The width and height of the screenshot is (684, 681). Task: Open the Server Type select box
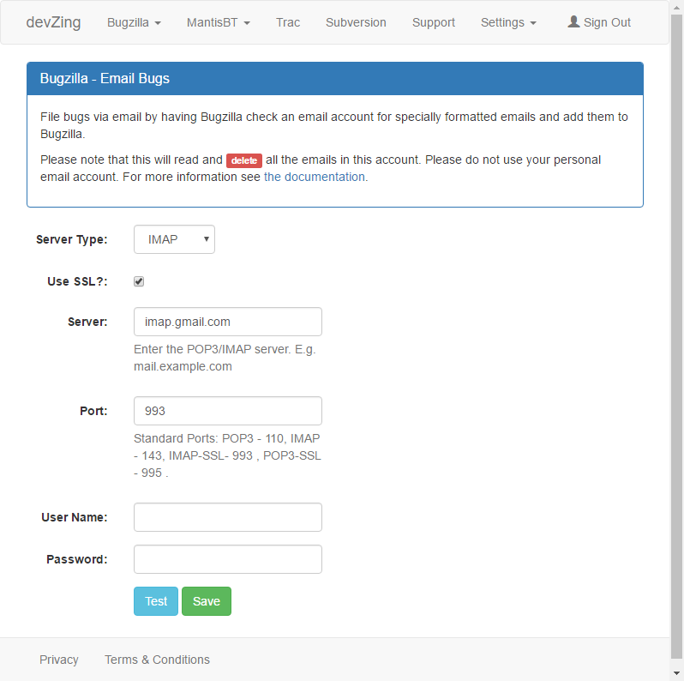pos(174,239)
